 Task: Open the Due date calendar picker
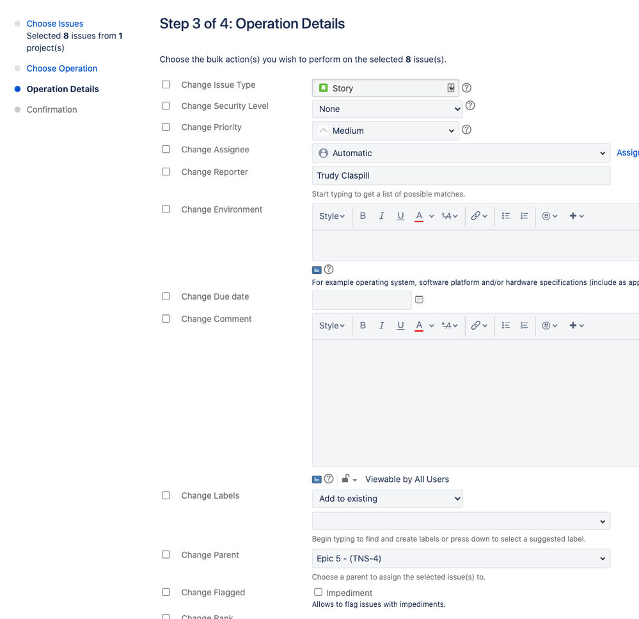coord(419,300)
